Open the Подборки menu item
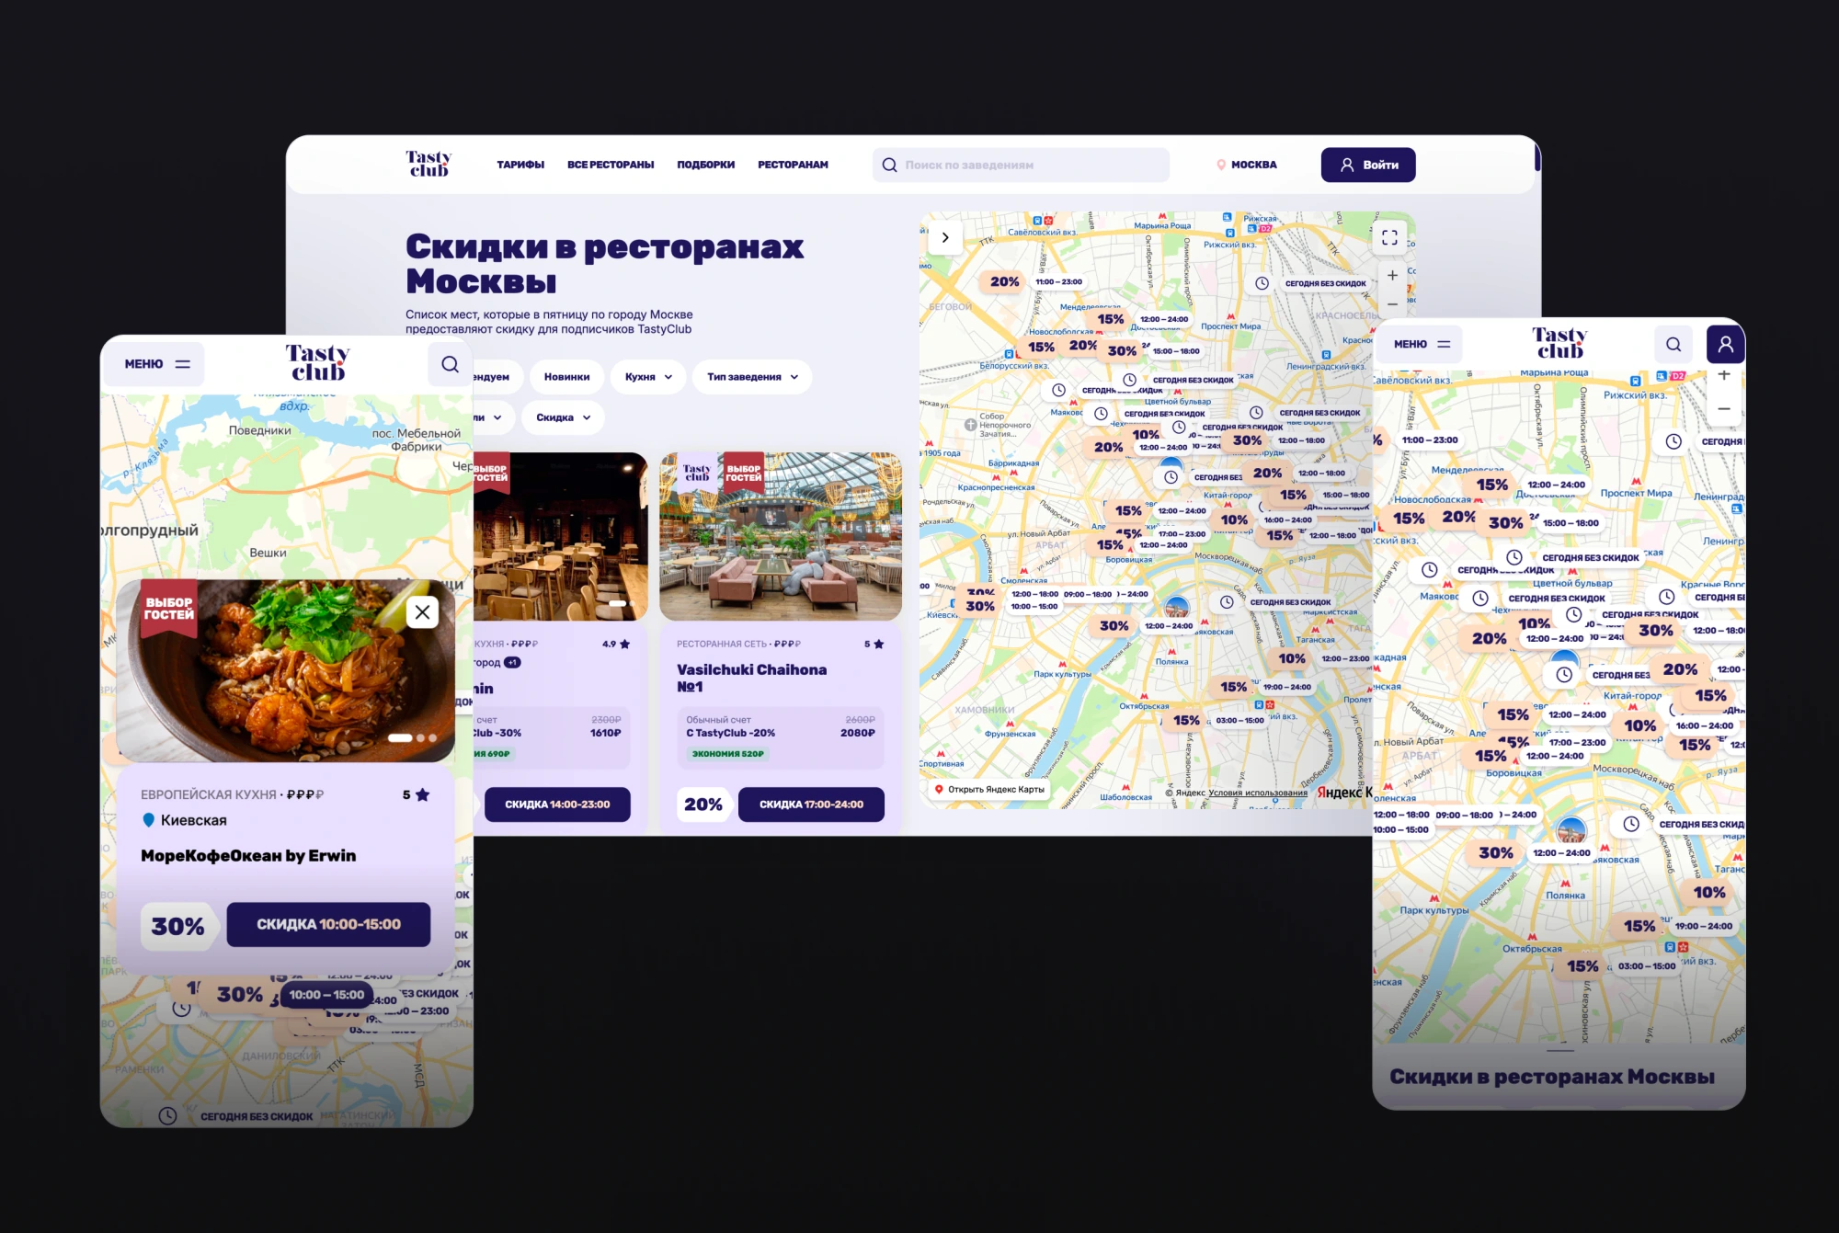 [x=706, y=165]
